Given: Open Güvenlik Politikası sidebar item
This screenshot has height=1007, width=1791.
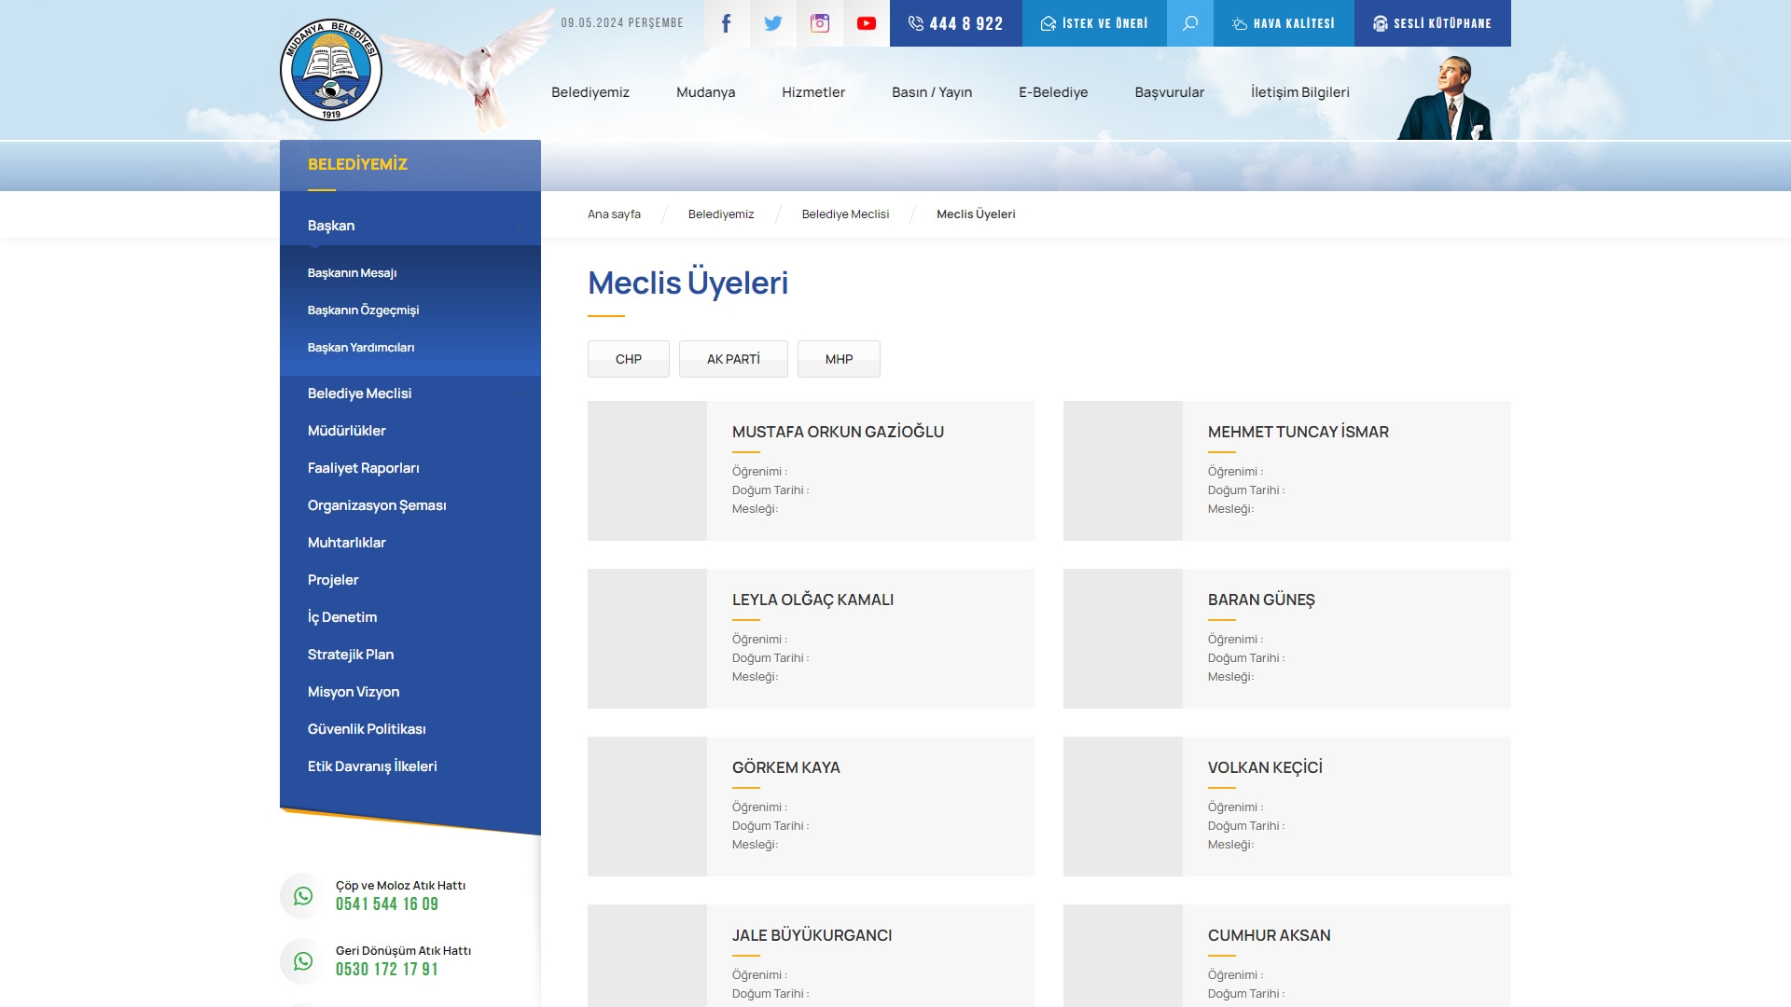Looking at the screenshot, I should 367,729.
